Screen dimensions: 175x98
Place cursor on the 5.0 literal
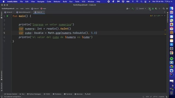click(x=94, y=33)
